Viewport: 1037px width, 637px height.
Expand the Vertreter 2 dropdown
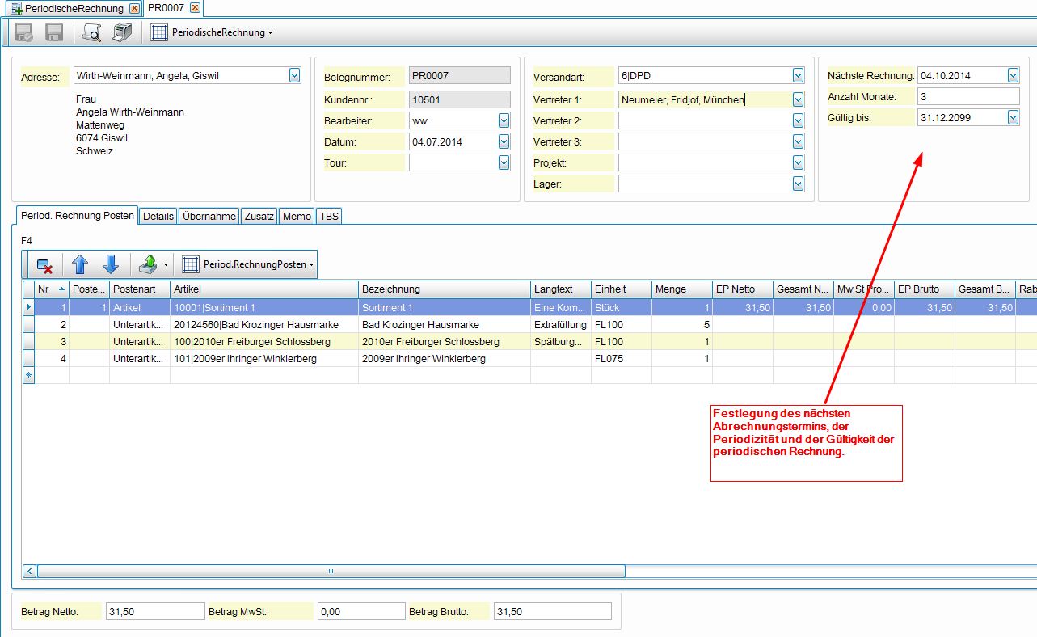pyautogui.click(x=799, y=120)
